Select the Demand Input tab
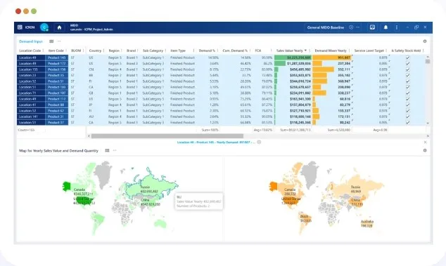 coord(31,41)
